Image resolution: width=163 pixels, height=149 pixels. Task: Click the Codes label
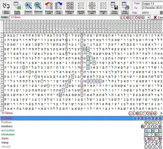click(x=5, y=17)
